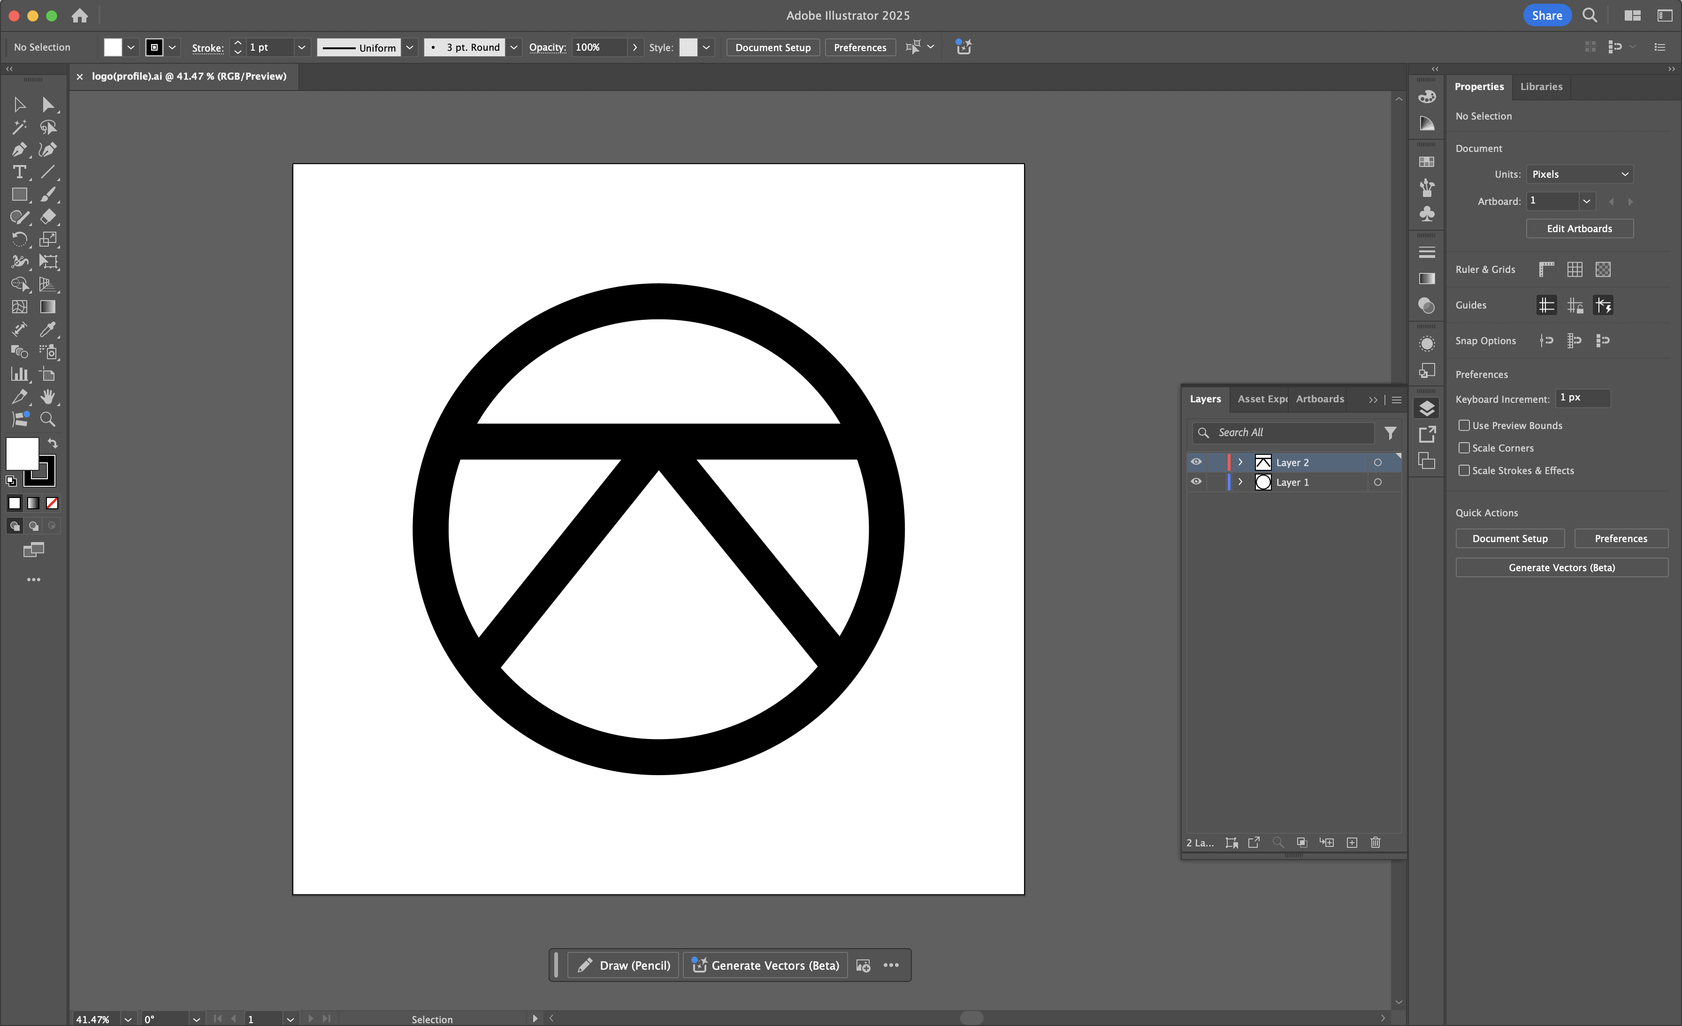Click the None color slash swatch
1682x1026 pixels.
pos(52,504)
